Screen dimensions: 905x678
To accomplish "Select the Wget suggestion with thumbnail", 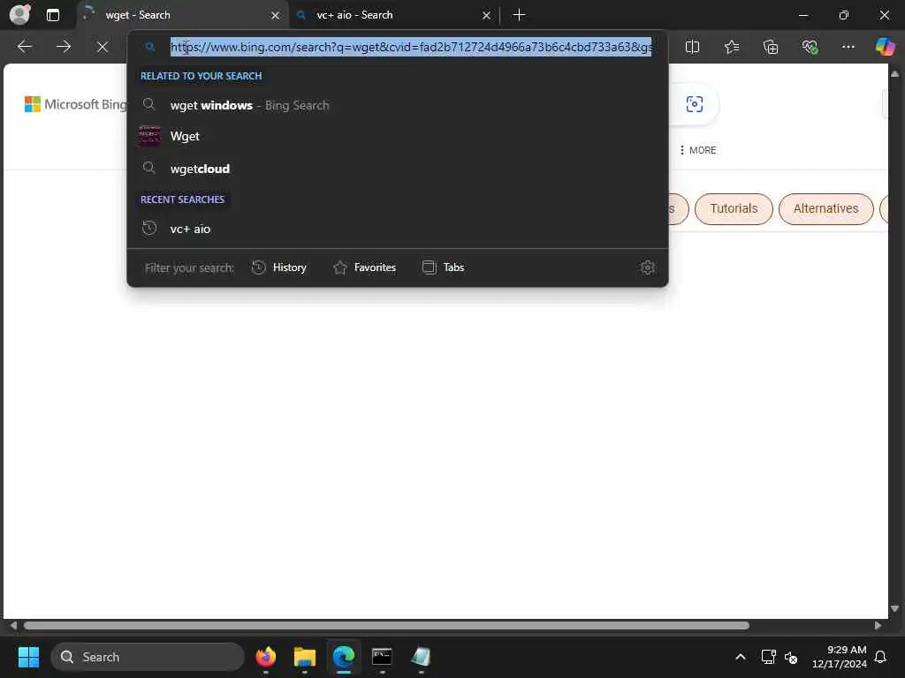I will [397, 136].
